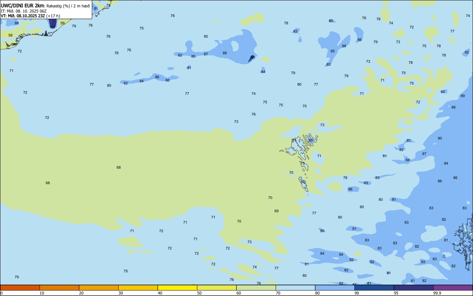473x296 pixels.
Task: Click the "58" humidity value on the map
Action: pos(10,35)
